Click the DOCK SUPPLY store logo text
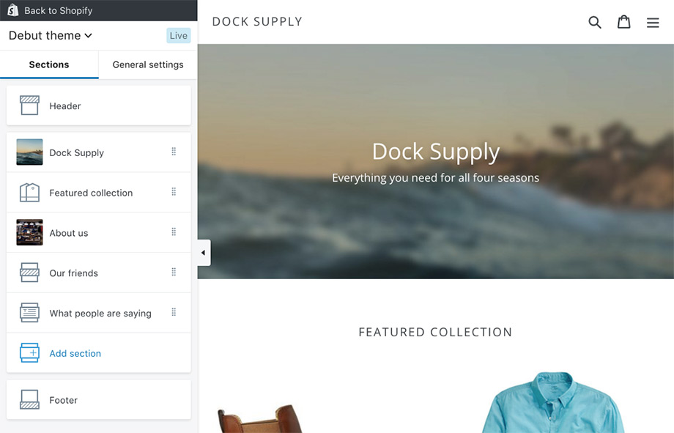Screen dimensions: 674x433 [257, 21]
